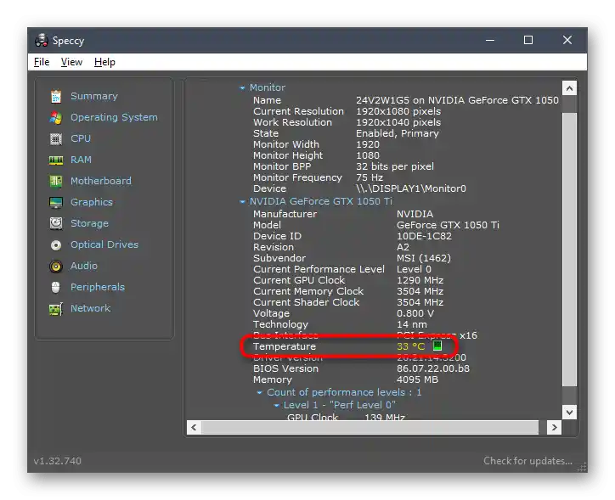Click the Network card icon

click(x=56, y=309)
